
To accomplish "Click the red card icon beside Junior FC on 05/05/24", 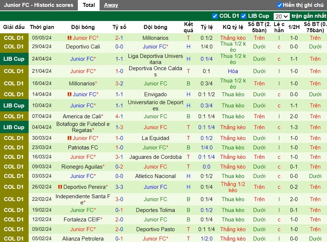I will pyautogui.click(x=70, y=38).
